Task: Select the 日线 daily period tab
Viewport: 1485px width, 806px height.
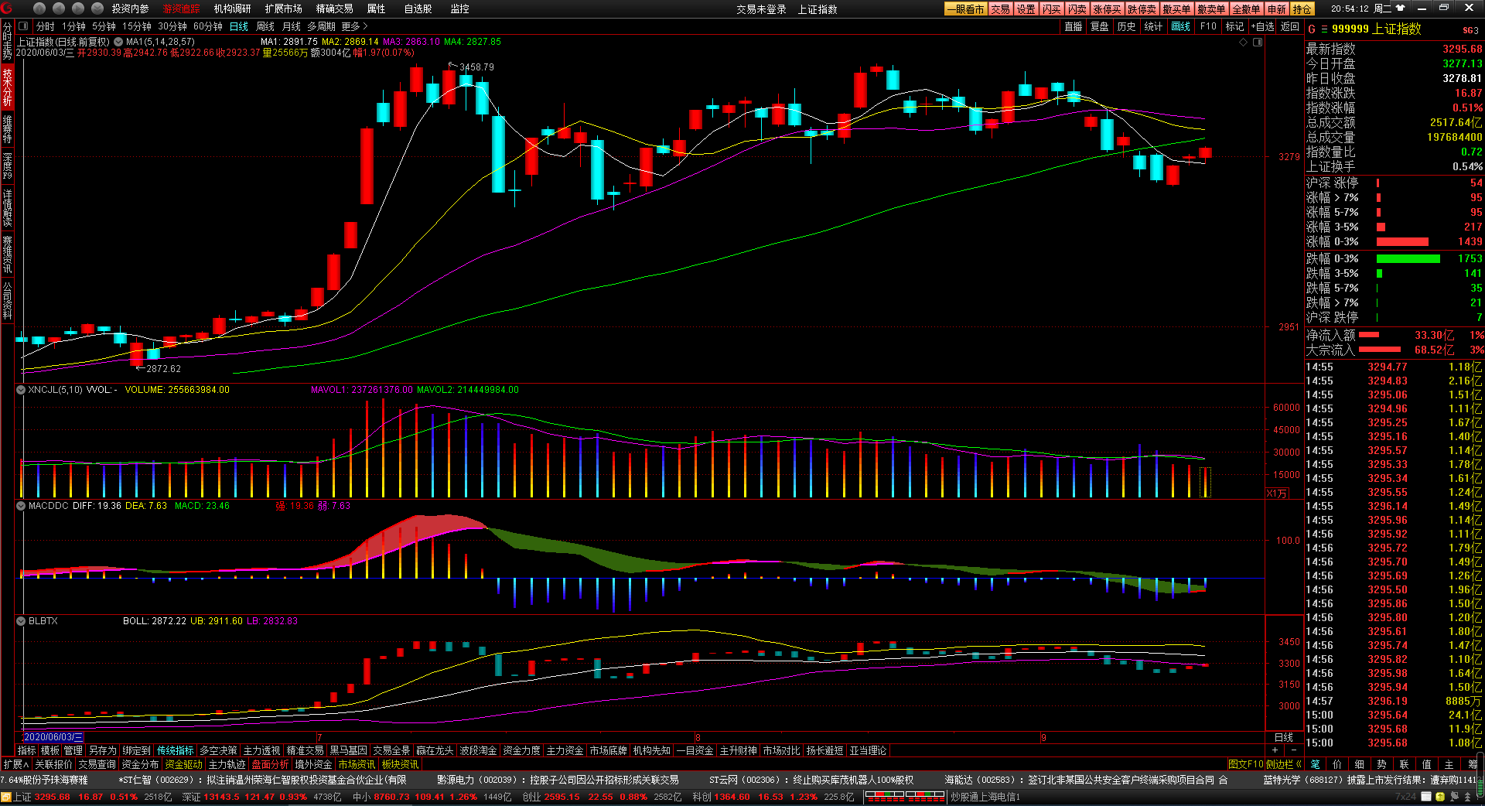Action: click(x=239, y=26)
